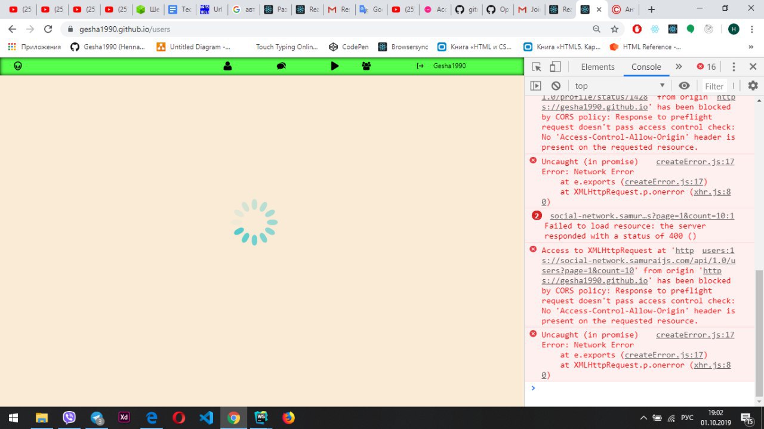Go back with the browser back arrow
Image resolution: width=764 pixels, height=429 pixels.
tap(12, 29)
